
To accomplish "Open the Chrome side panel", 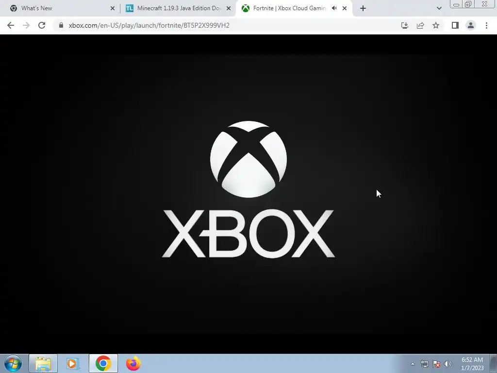I will coord(455,25).
